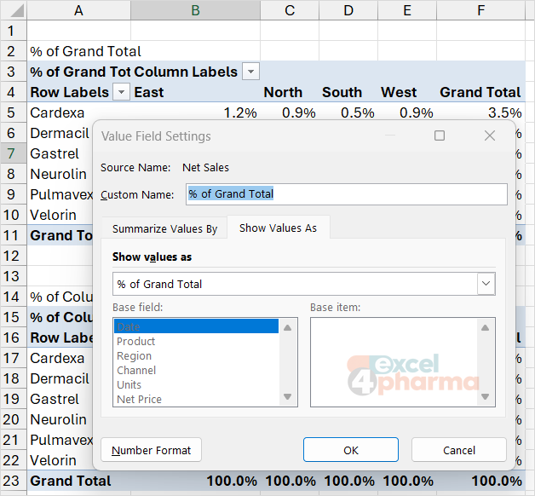The width and height of the screenshot is (535, 496).
Task: Click Base field scroll down arrow
Action: click(x=288, y=396)
